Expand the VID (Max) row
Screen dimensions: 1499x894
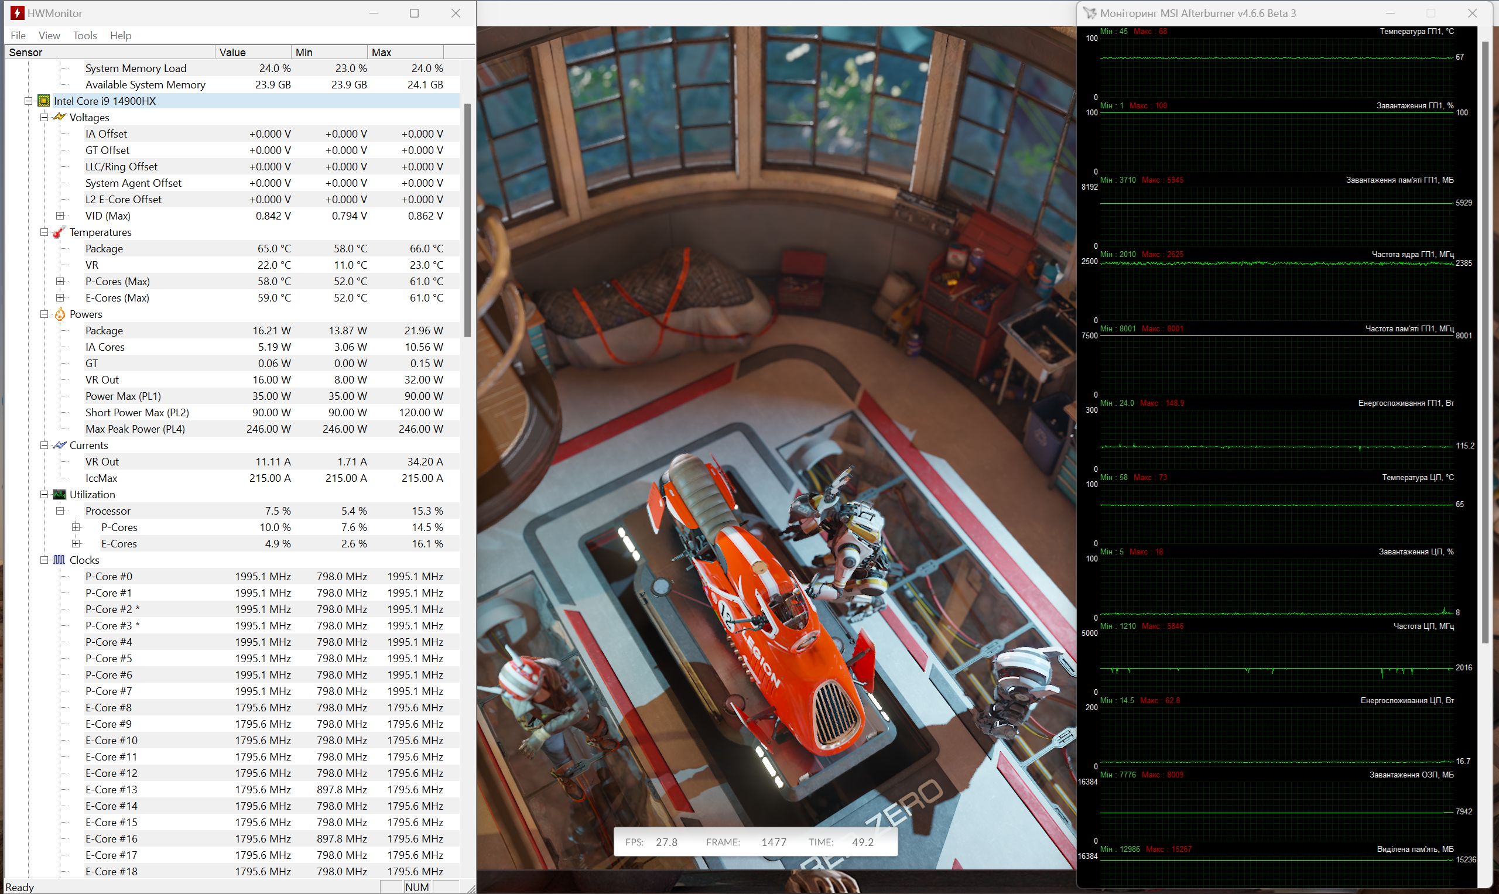tap(60, 215)
